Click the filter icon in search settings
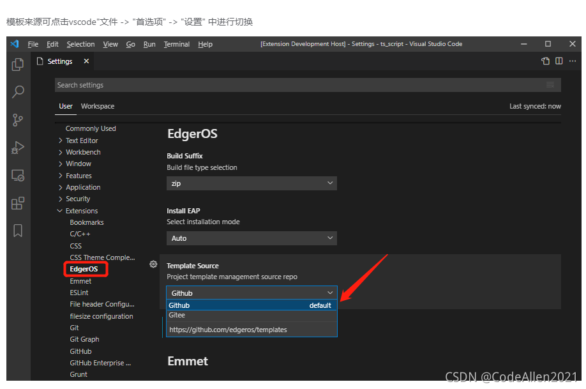The width and height of the screenshot is (586, 389). click(550, 85)
